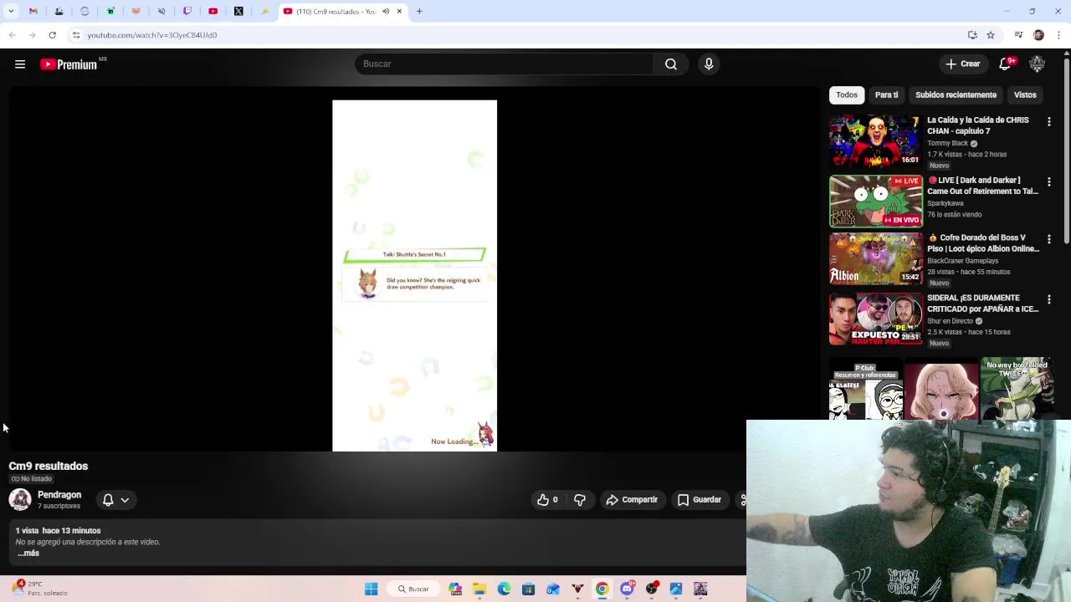The image size is (1071, 602).
Task: Switch to the X (Twitter) tab
Action: (x=238, y=12)
